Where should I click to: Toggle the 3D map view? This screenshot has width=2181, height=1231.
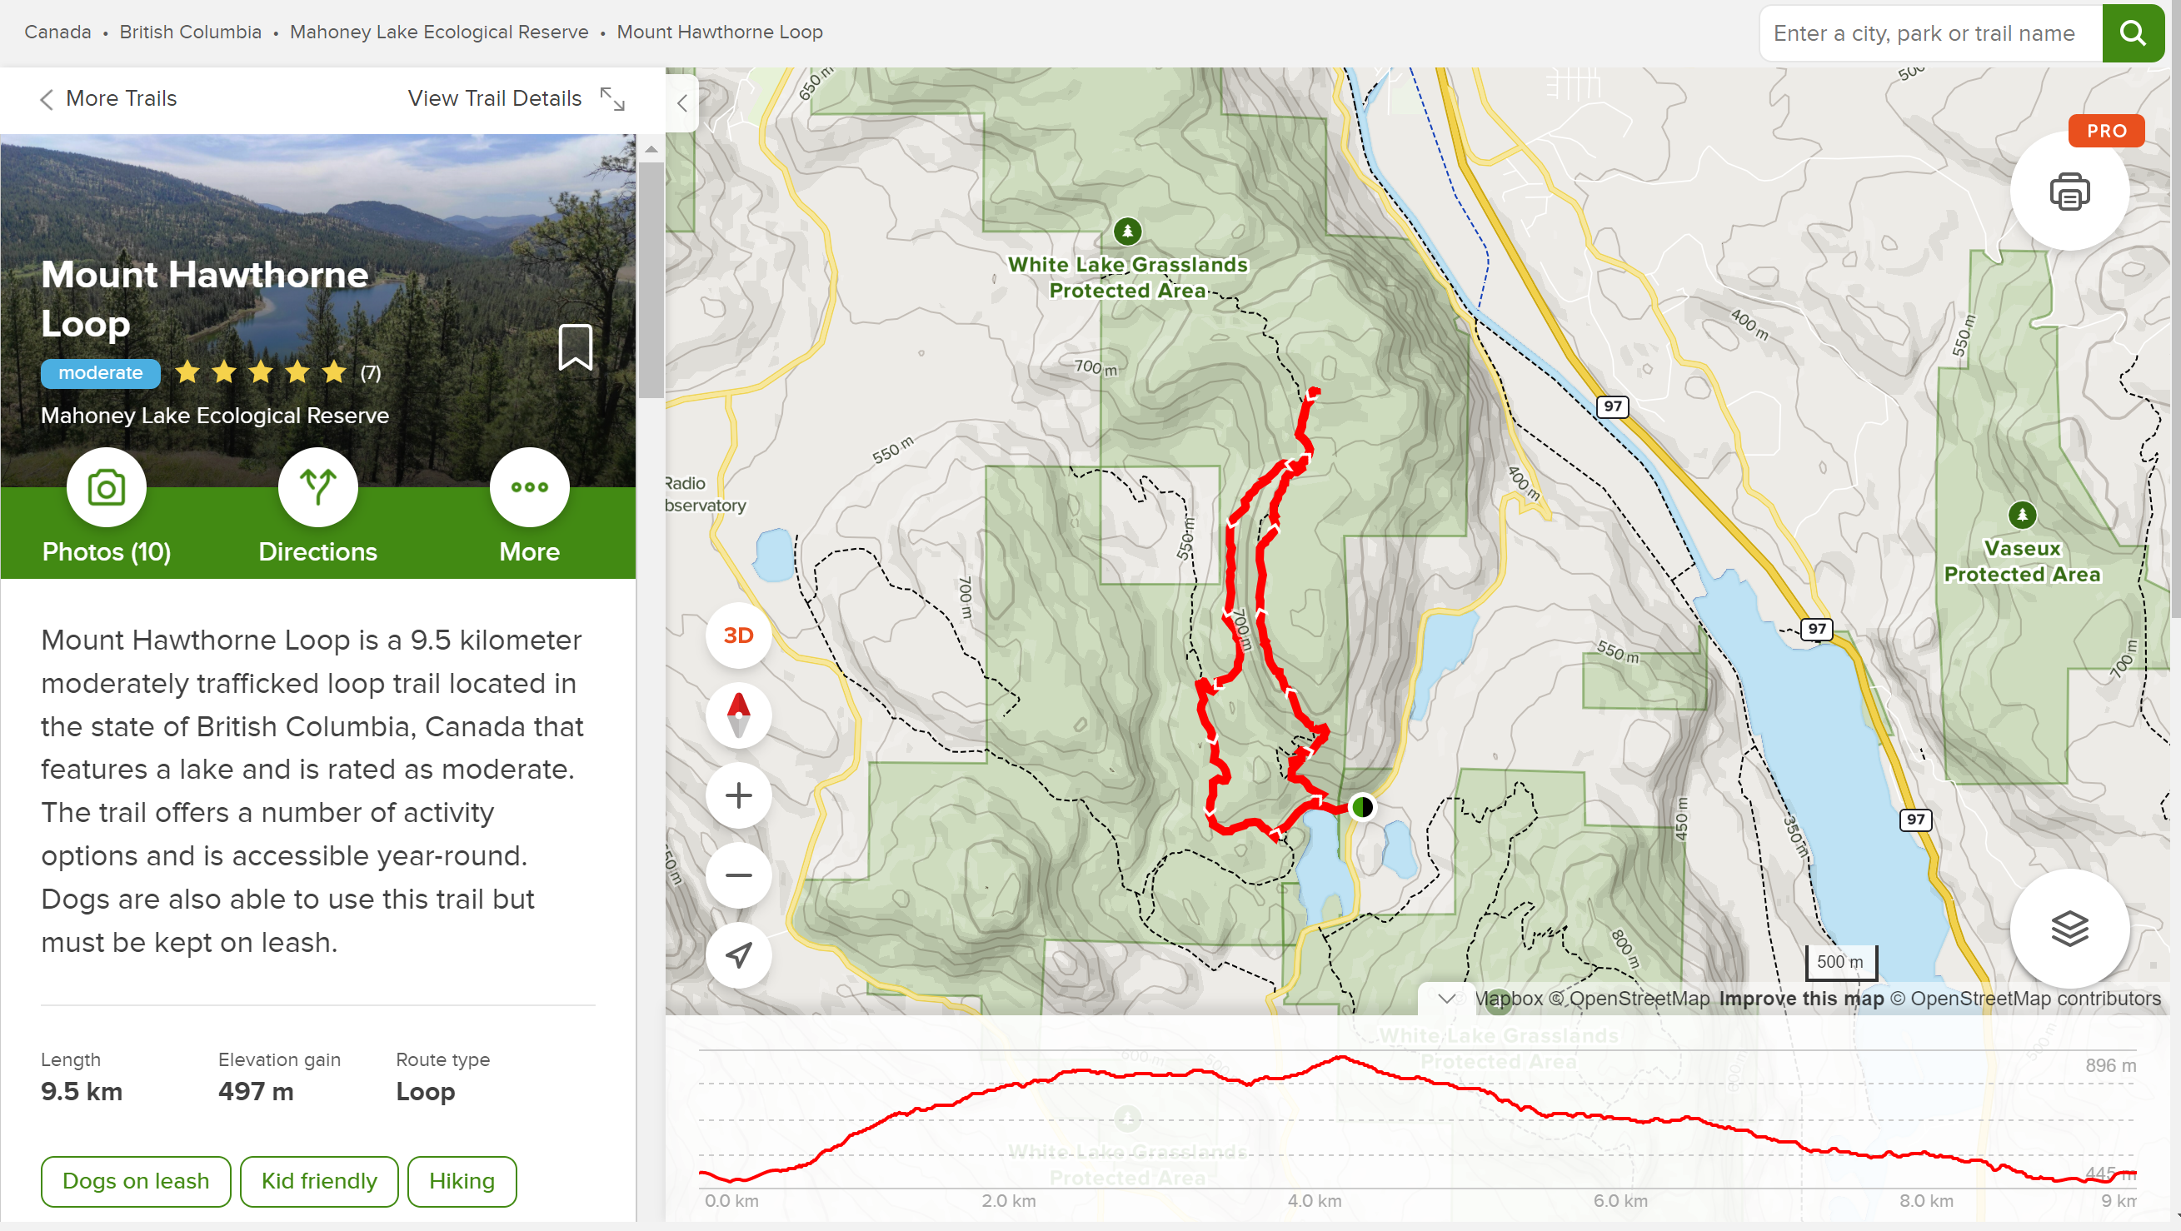click(x=739, y=635)
